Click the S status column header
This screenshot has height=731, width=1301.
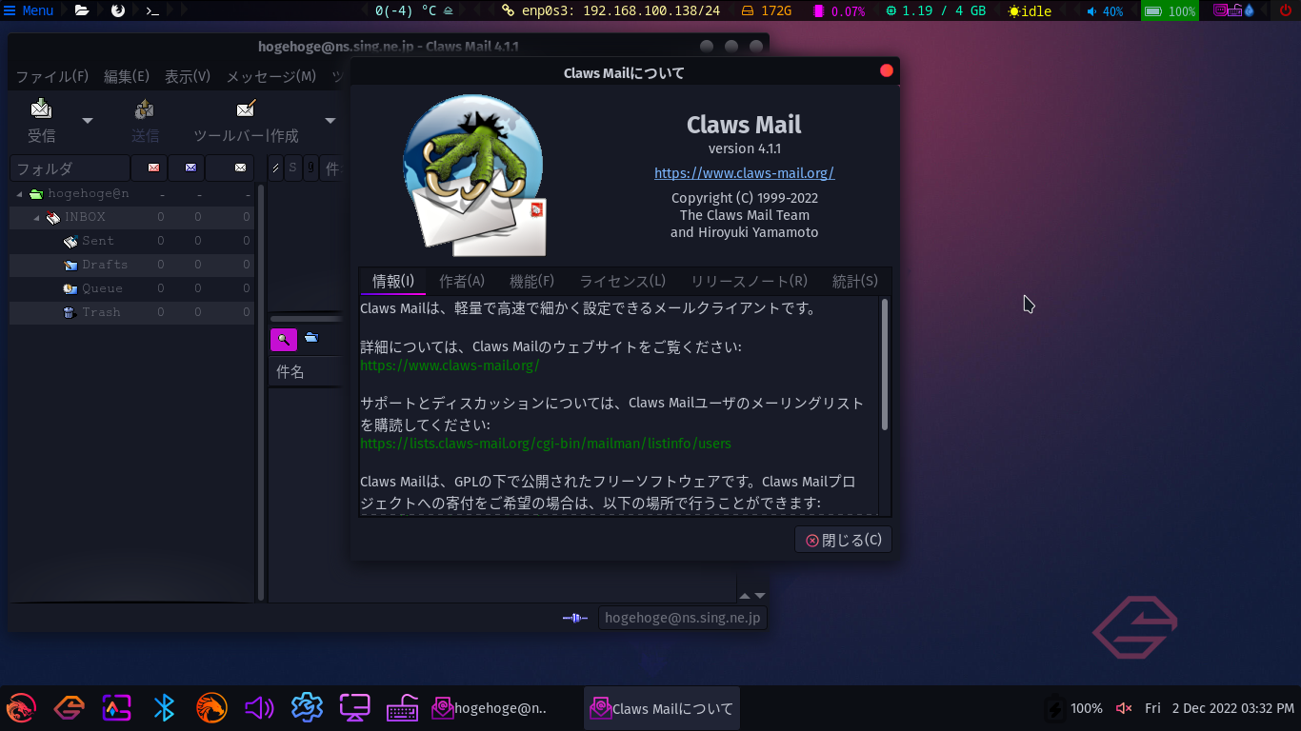tap(292, 168)
